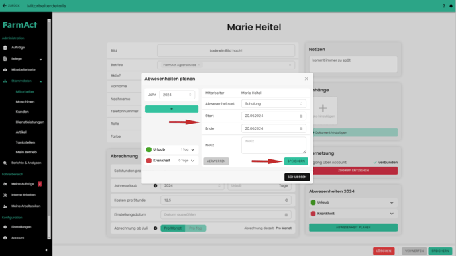Open the notifications bell icon
456x256 pixels.
click(451, 6)
